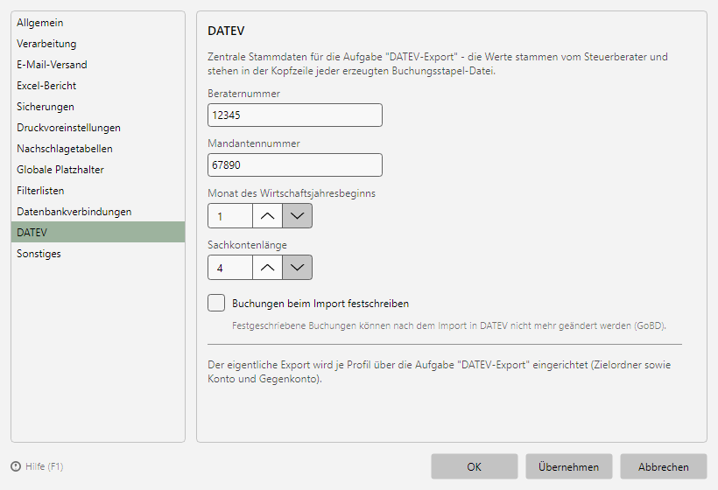Click the Sachkontenlänge value field
This screenshot has height=490, width=718.
(230, 268)
